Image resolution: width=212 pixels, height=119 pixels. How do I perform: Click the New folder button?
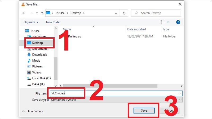coord(53,22)
